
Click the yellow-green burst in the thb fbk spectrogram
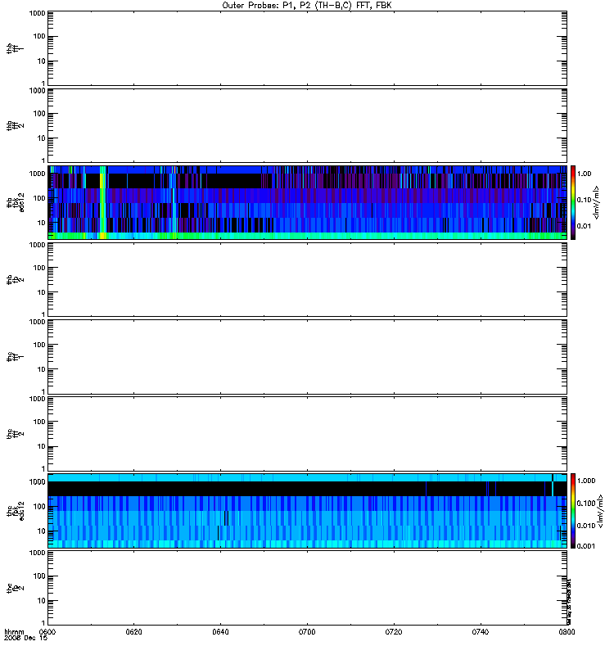tap(102, 202)
